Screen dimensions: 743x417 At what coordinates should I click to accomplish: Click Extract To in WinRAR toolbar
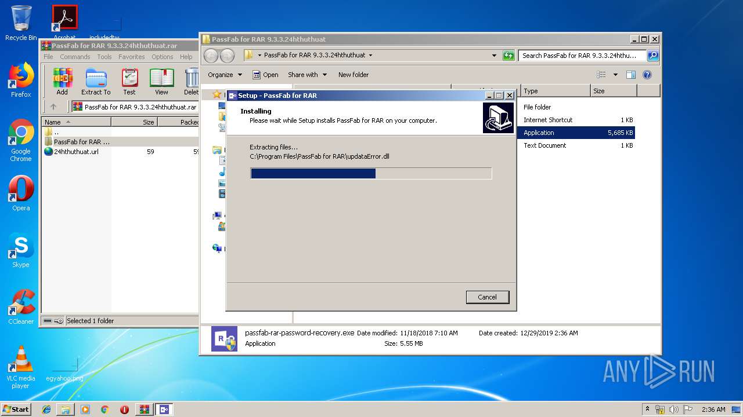click(96, 81)
